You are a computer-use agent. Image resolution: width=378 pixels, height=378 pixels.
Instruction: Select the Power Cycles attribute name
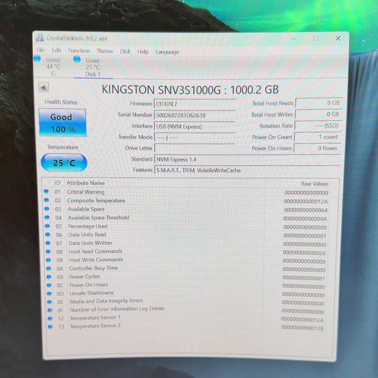pyautogui.click(x=84, y=276)
